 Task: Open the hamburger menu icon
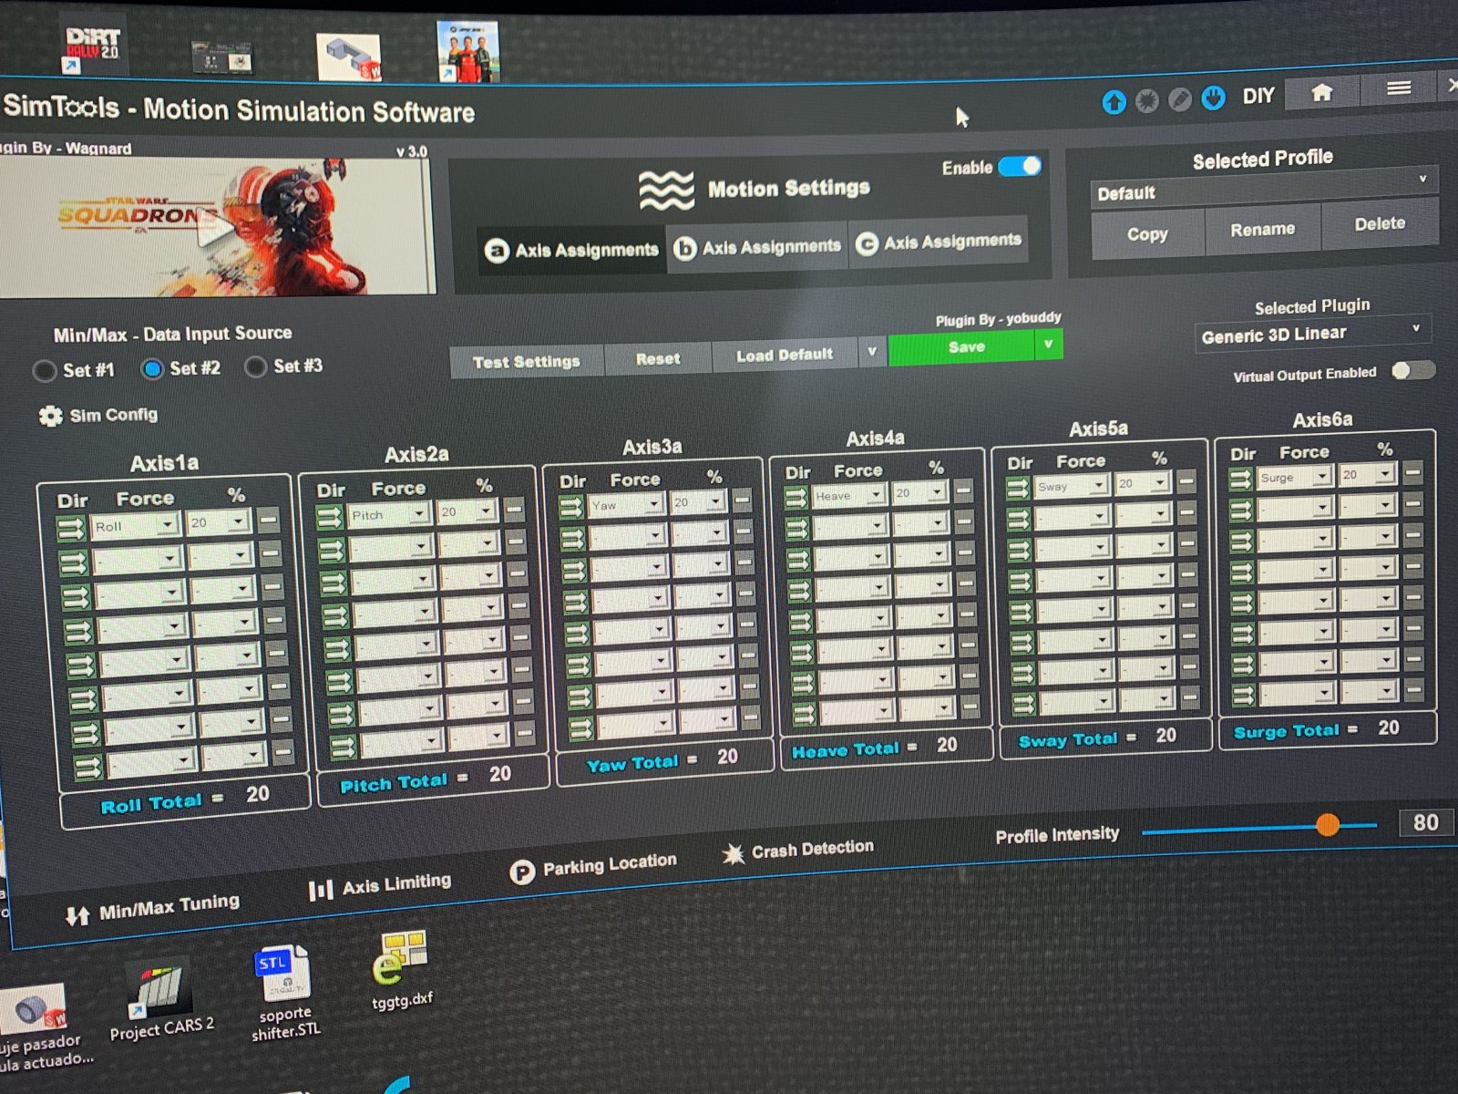coord(1398,88)
